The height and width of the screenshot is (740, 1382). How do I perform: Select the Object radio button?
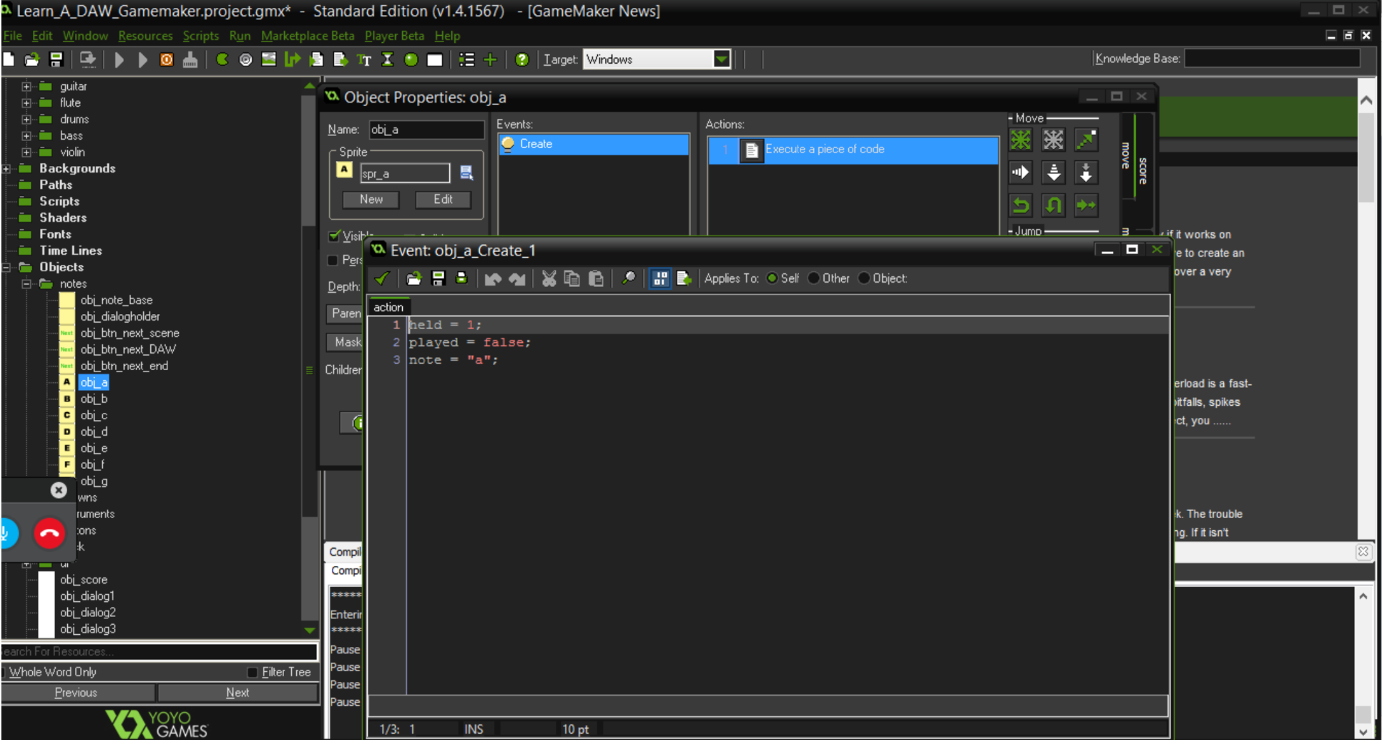click(864, 278)
